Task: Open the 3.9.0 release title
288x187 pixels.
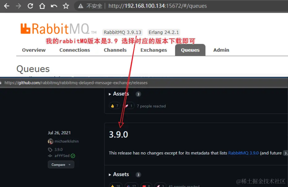Action: tap(118, 134)
